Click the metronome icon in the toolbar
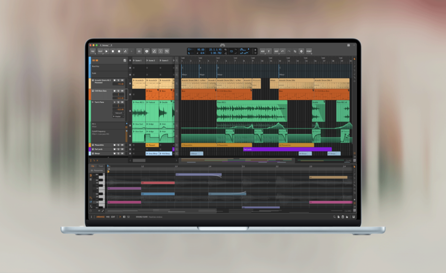The height and width of the screenshot is (273, 446). pos(139,51)
